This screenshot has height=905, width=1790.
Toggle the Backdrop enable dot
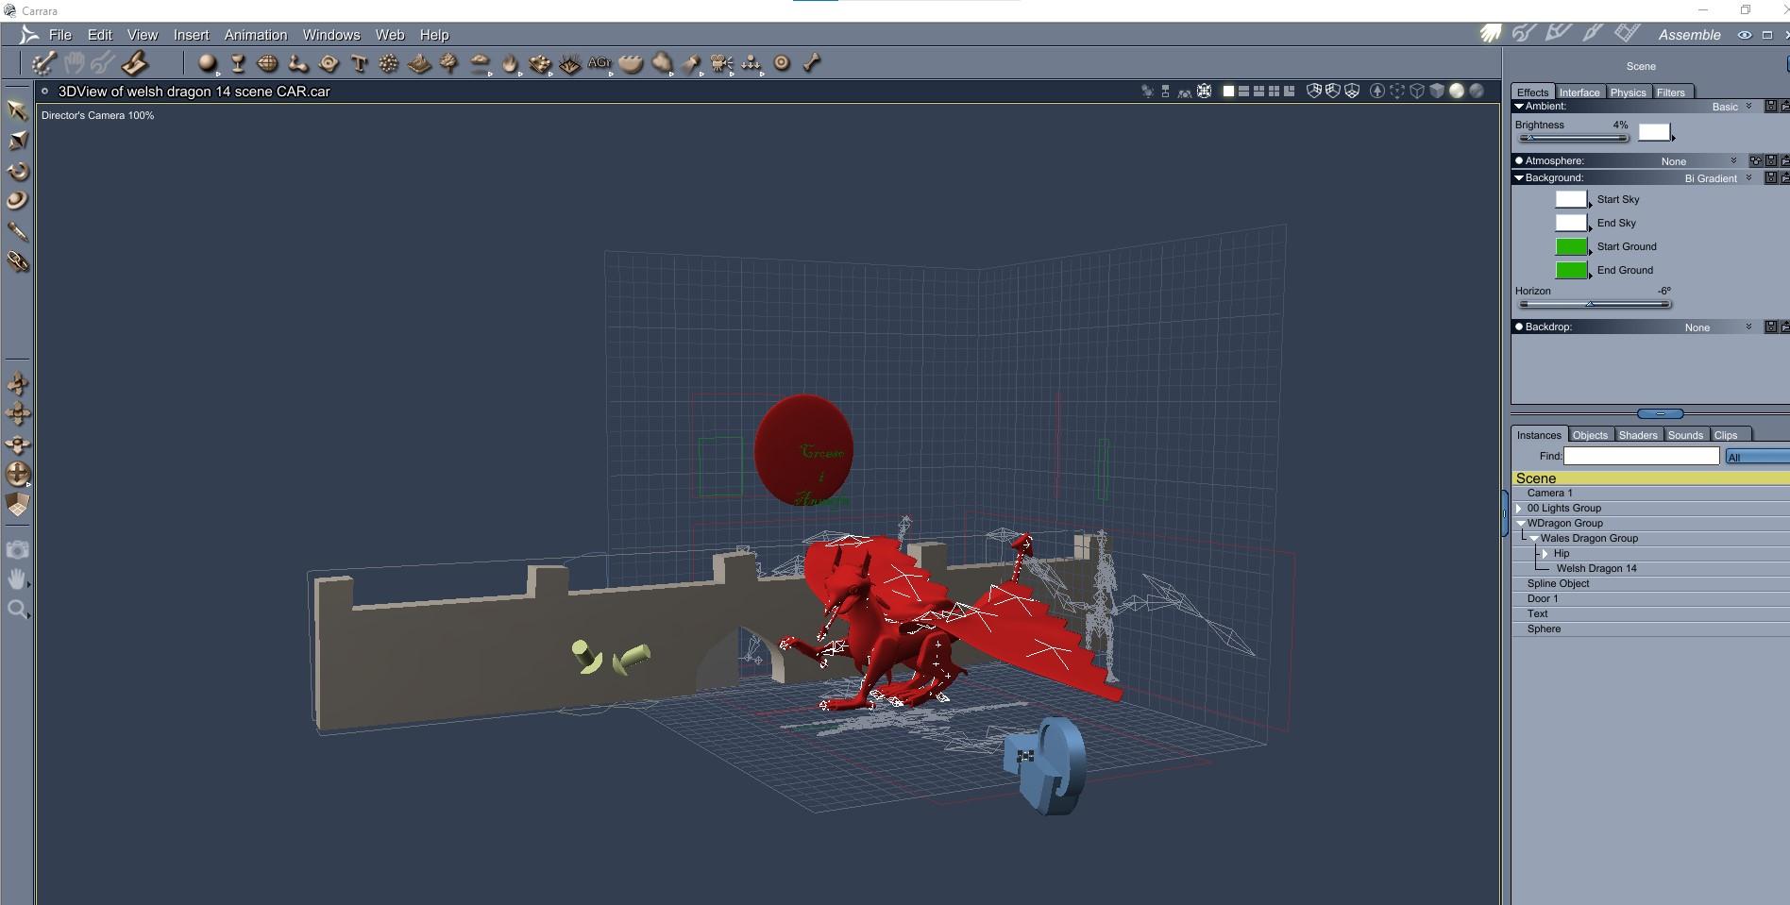(x=1519, y=327)
